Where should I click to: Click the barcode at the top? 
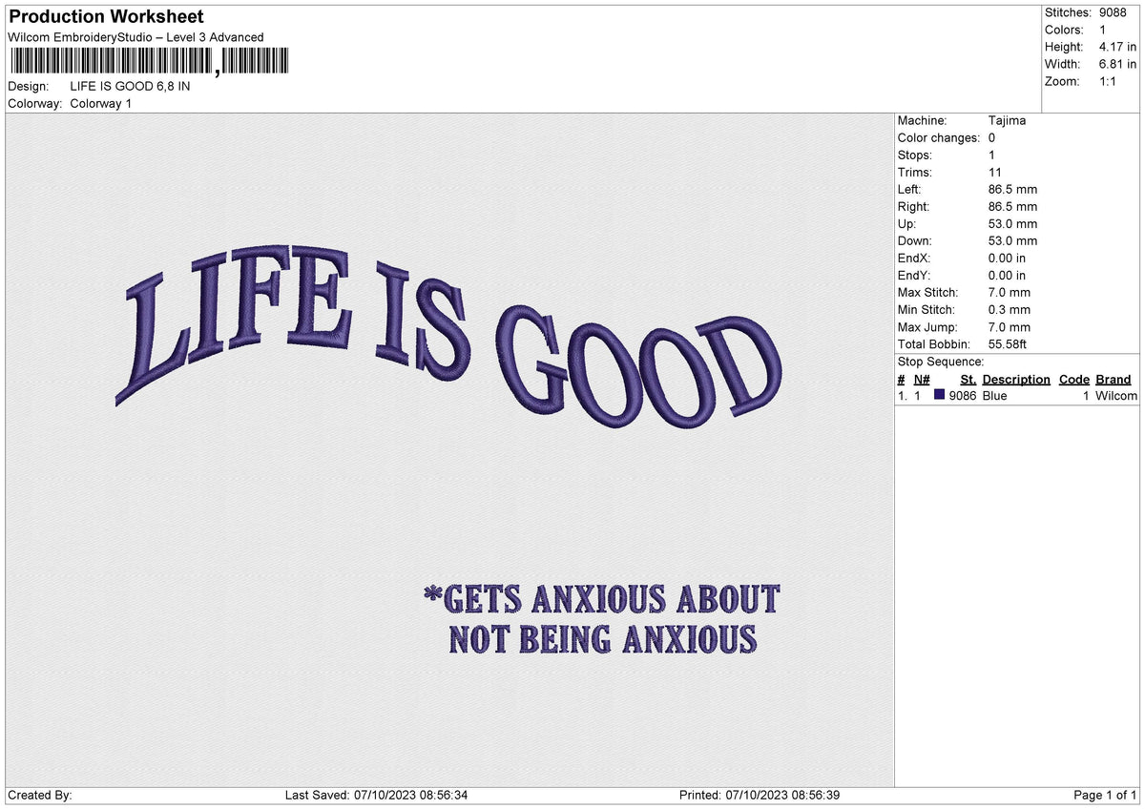click(148, 62)
